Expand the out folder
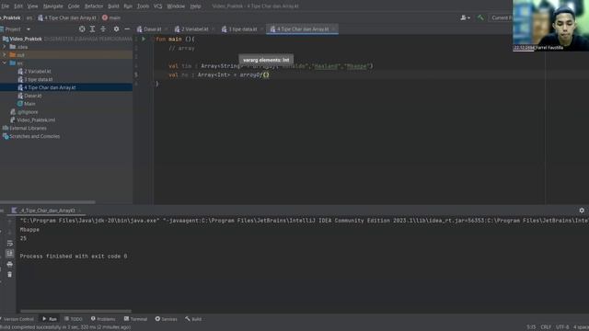 coord(4,55)
